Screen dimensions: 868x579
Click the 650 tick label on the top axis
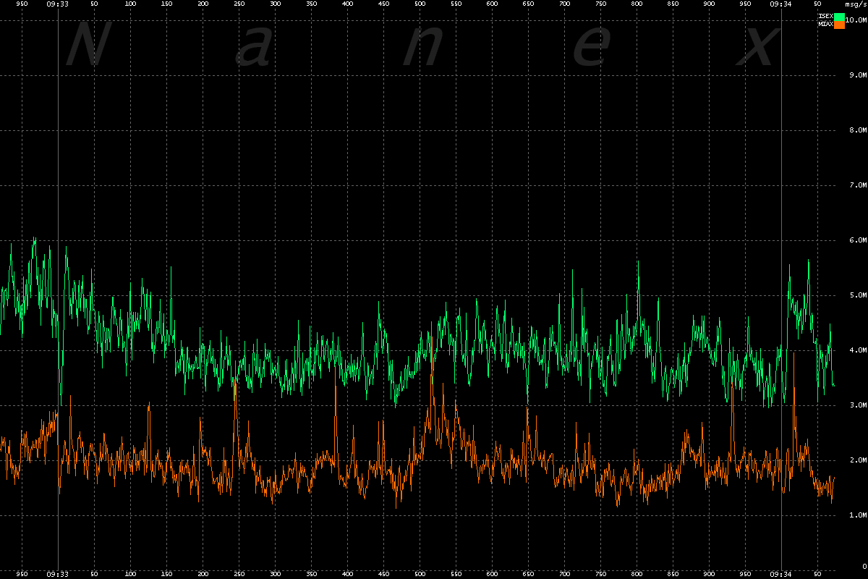tap(528, 4)
